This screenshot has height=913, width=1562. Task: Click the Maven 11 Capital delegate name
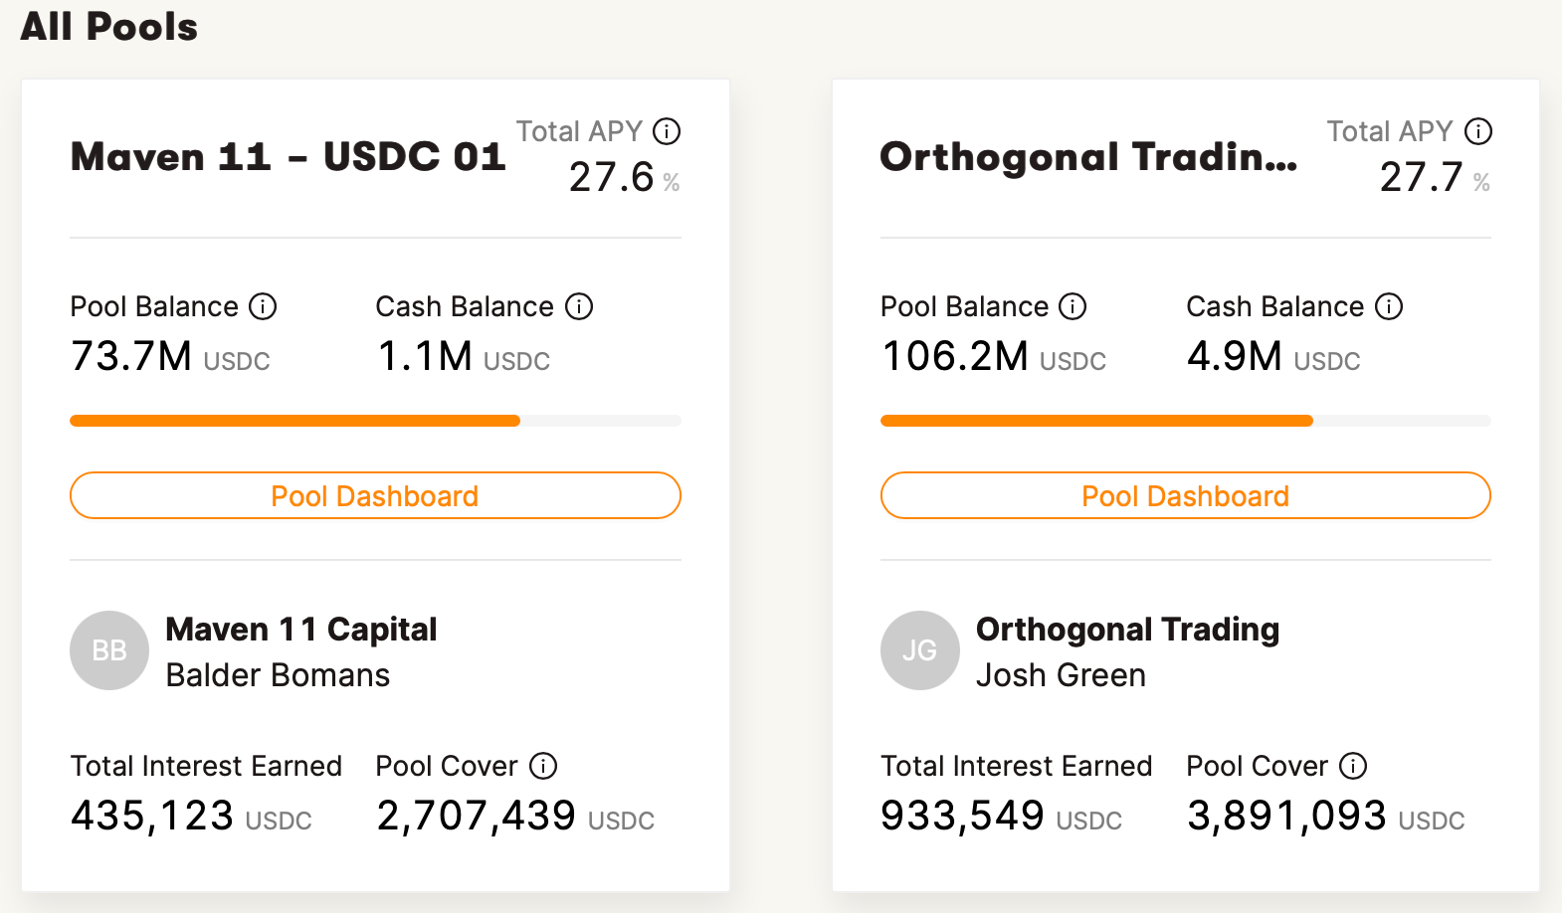click(300, 630)
